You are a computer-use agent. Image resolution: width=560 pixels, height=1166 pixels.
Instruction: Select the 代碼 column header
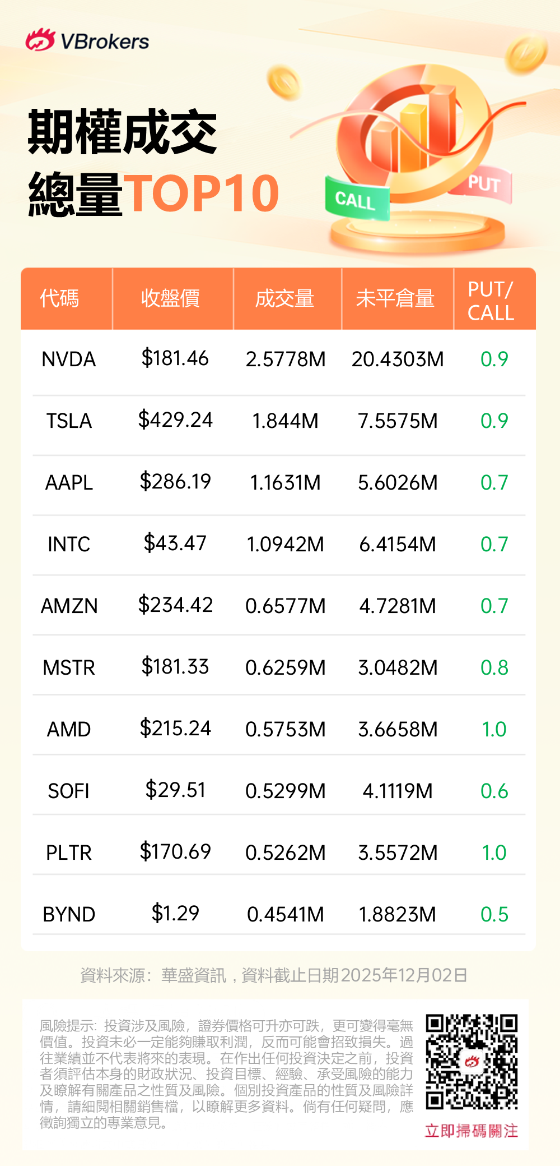(x=60, y=298)
